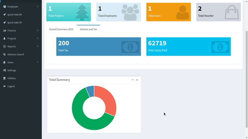Viewport: 248px width, 139px height.
Task: Switch to Overall Summery 2019 tab
Action: pos(61,29)
